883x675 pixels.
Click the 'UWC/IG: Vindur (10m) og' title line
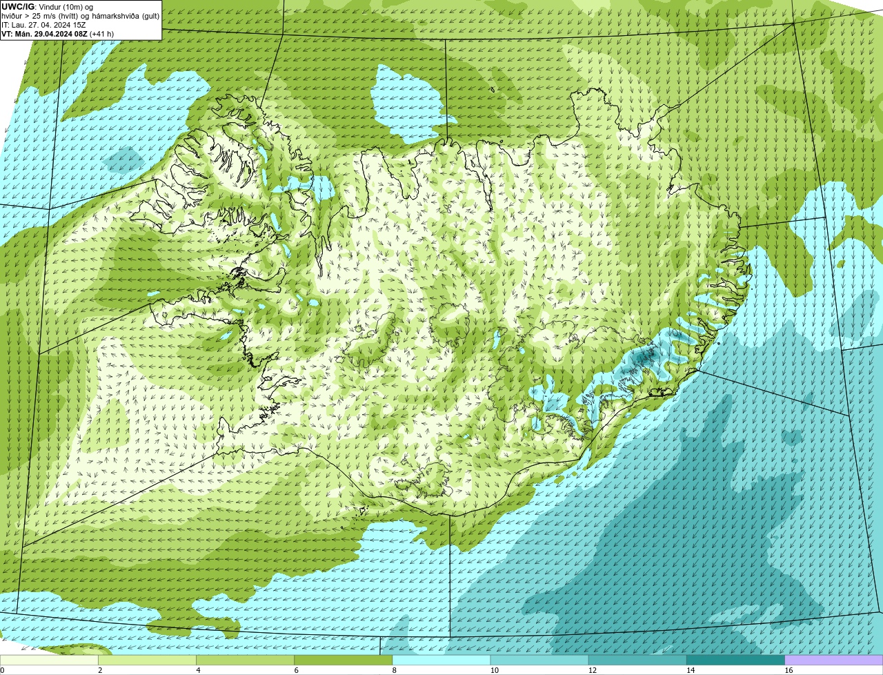point(47,7)
